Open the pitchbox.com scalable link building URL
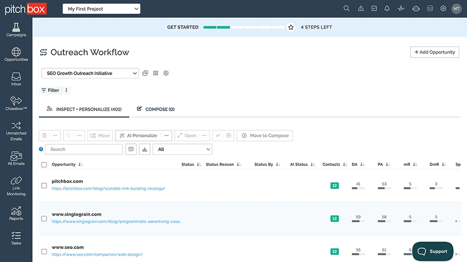467x262 pixels. [x=108, y=189]
